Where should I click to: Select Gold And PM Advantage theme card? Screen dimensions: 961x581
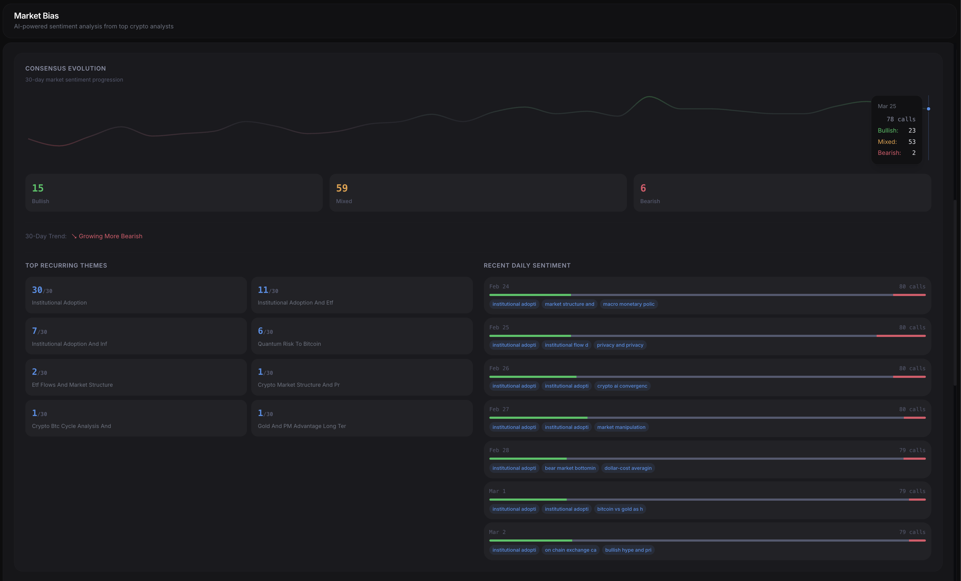[362, 418]
